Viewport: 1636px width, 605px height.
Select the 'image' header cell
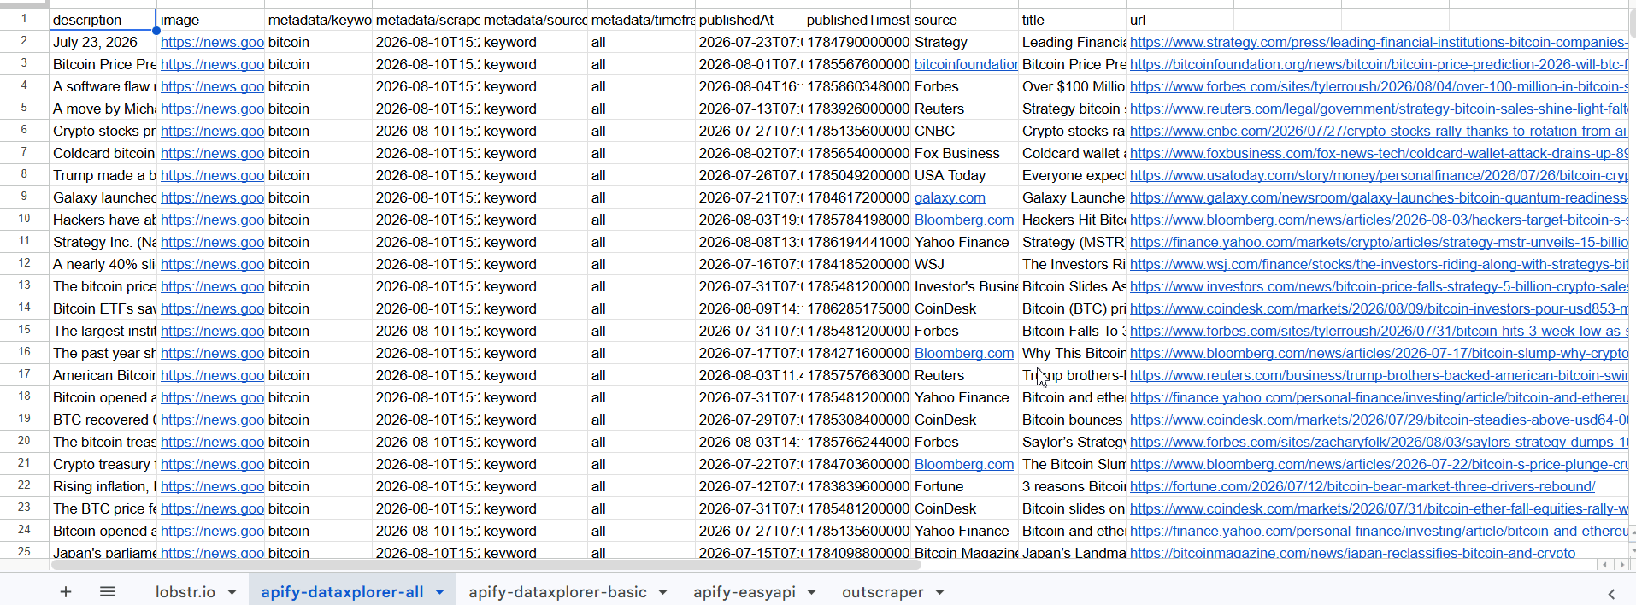point(210,20)
